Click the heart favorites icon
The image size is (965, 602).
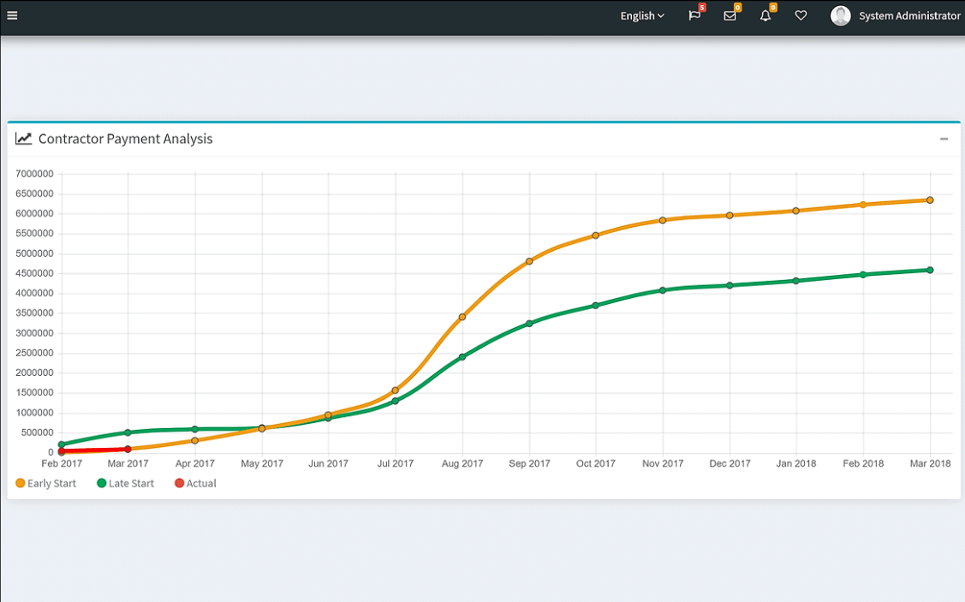pyautogui.click(x=800, y=15)
